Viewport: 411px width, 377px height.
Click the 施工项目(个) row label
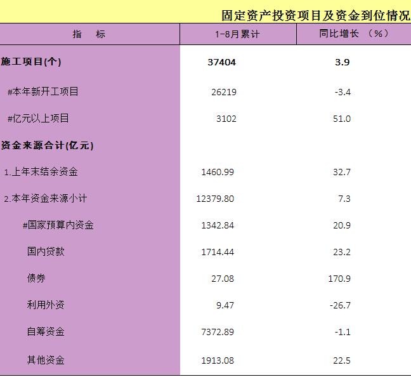click(31, 62)
